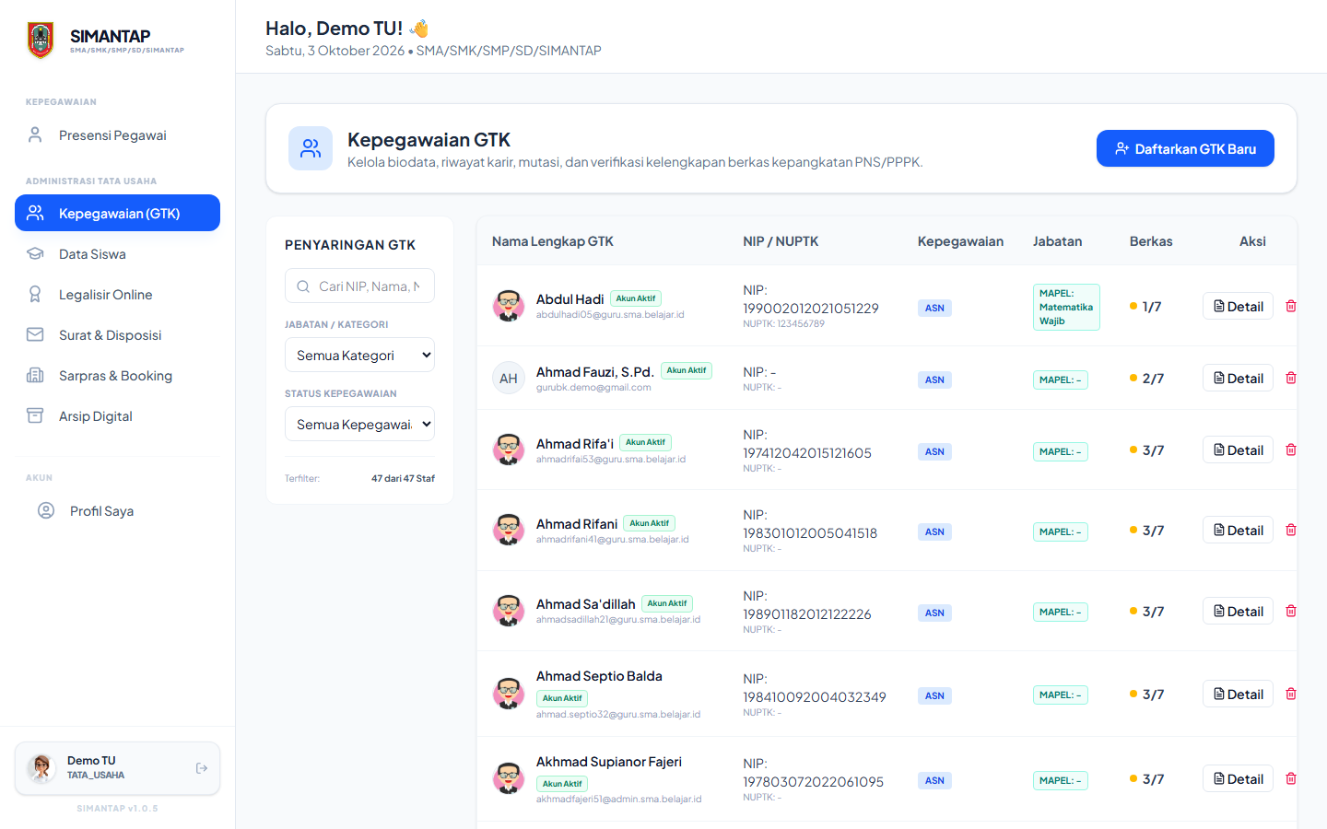Open Arsip Digital in sidebar

click(117, 416)
